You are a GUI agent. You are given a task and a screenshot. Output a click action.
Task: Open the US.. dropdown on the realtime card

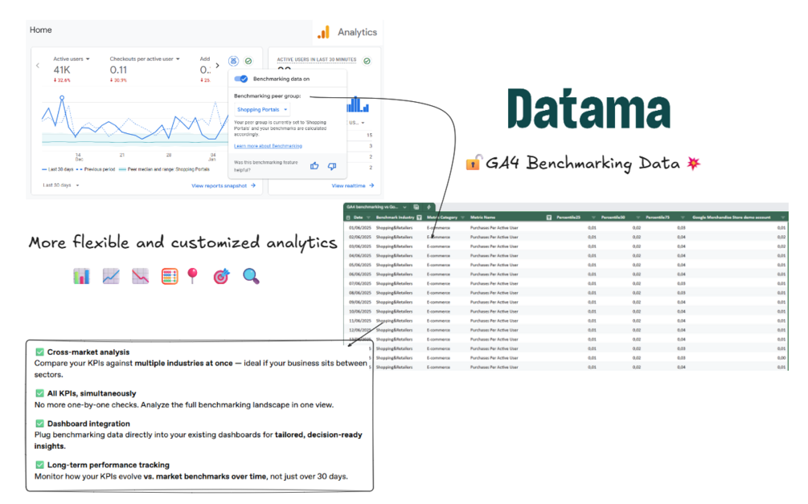click(x=357, y=123)
